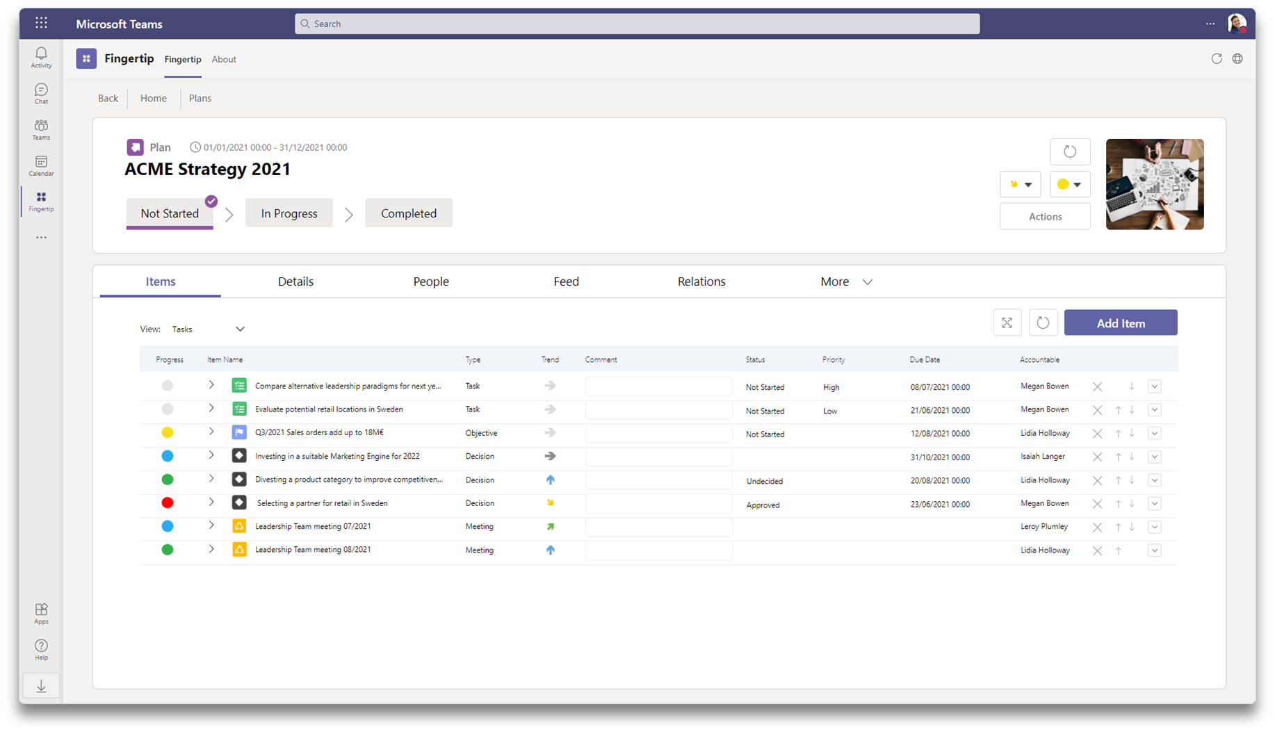Set plan stage to Completed
Viewport: 1275px width, 734px height.
click(x=409, y=213)
